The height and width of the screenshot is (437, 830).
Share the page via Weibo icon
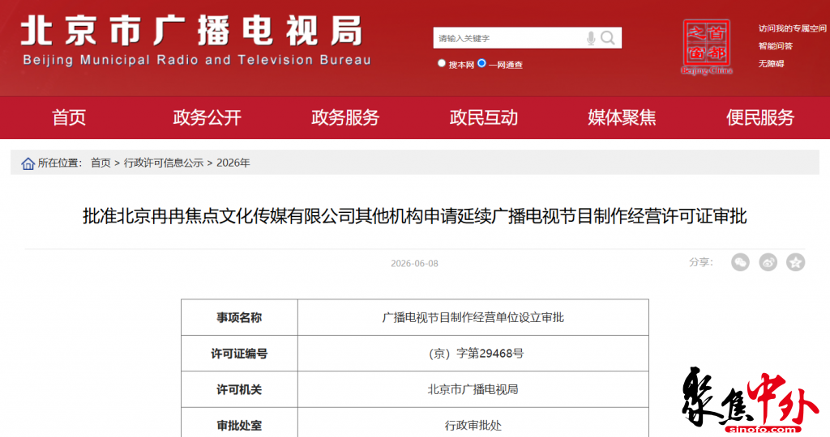[768, 262]
